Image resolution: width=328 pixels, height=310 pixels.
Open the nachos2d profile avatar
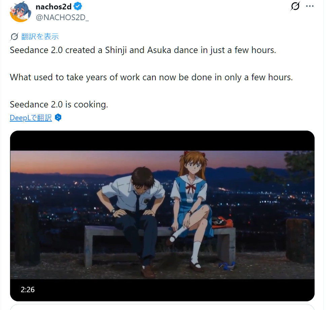click(x=21, y=12)
